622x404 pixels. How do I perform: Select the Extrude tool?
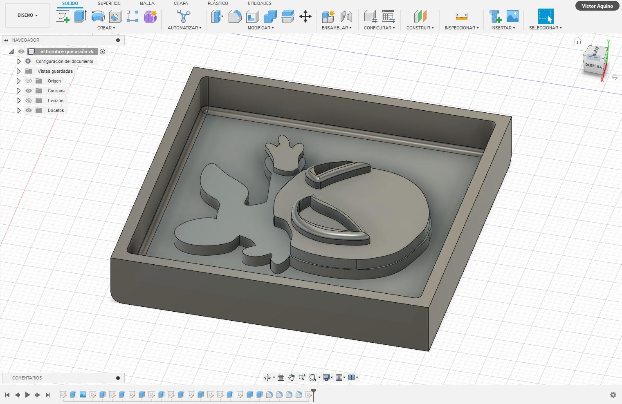(x=80, y=16)
